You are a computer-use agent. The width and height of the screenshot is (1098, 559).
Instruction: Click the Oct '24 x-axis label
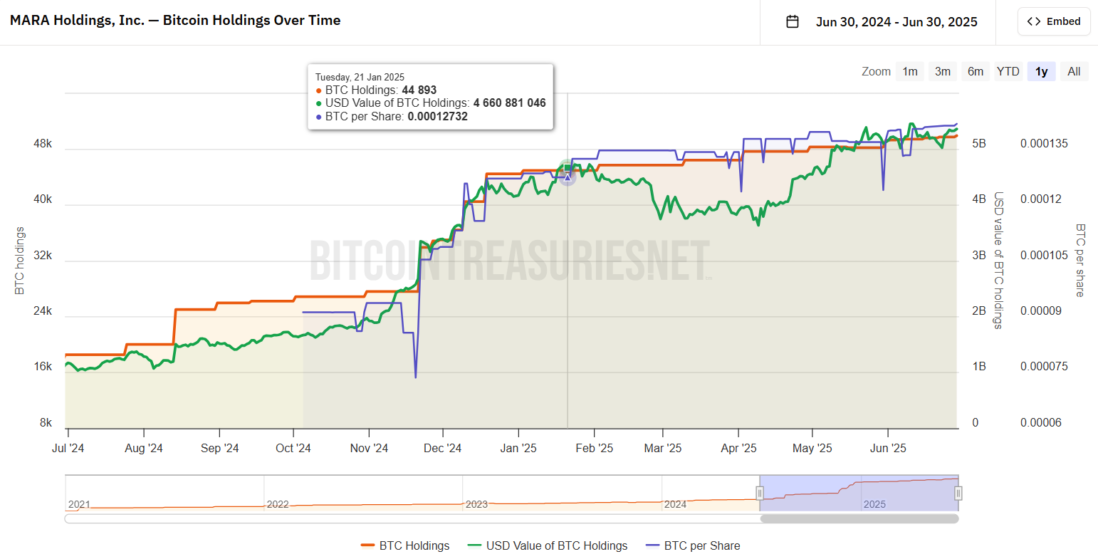point(293,448)
